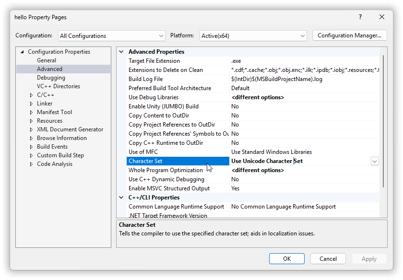
Task: Expand the Manifest Tool node
Action: click(31, 112)
